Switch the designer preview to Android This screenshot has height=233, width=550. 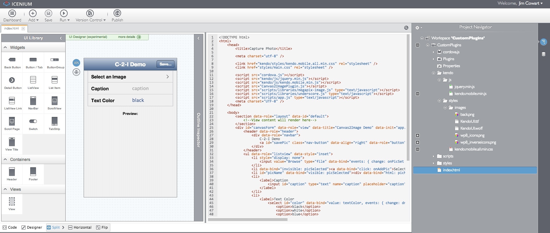click(x=76, y=72)
